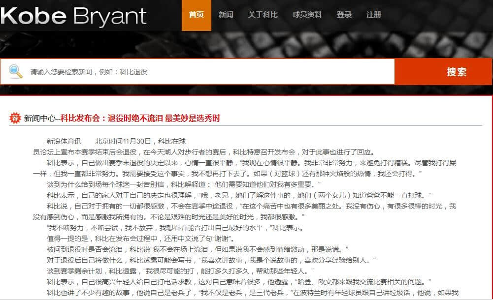
Task: Go to the 首页 home tab
Action: pyautogui.click(x=197, y=15)
